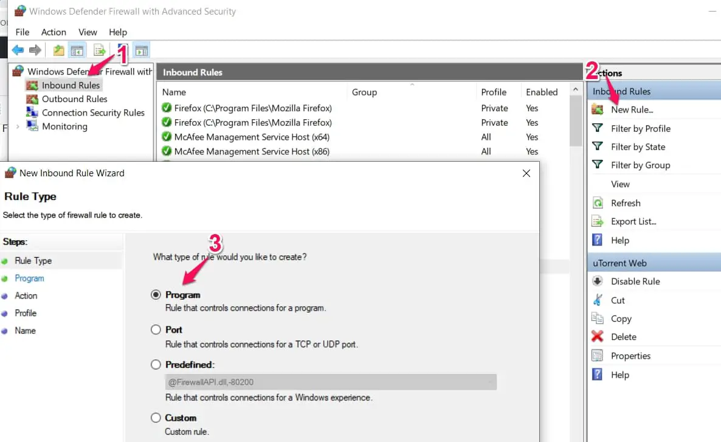Toggle the Show/Hide Console Tree toolbar icon
The height and width of the screenshot is (442, 721).
(x=77, y=50)
